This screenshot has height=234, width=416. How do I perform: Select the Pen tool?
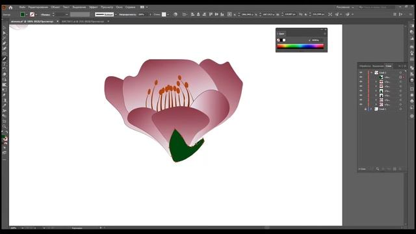[5, 44]
